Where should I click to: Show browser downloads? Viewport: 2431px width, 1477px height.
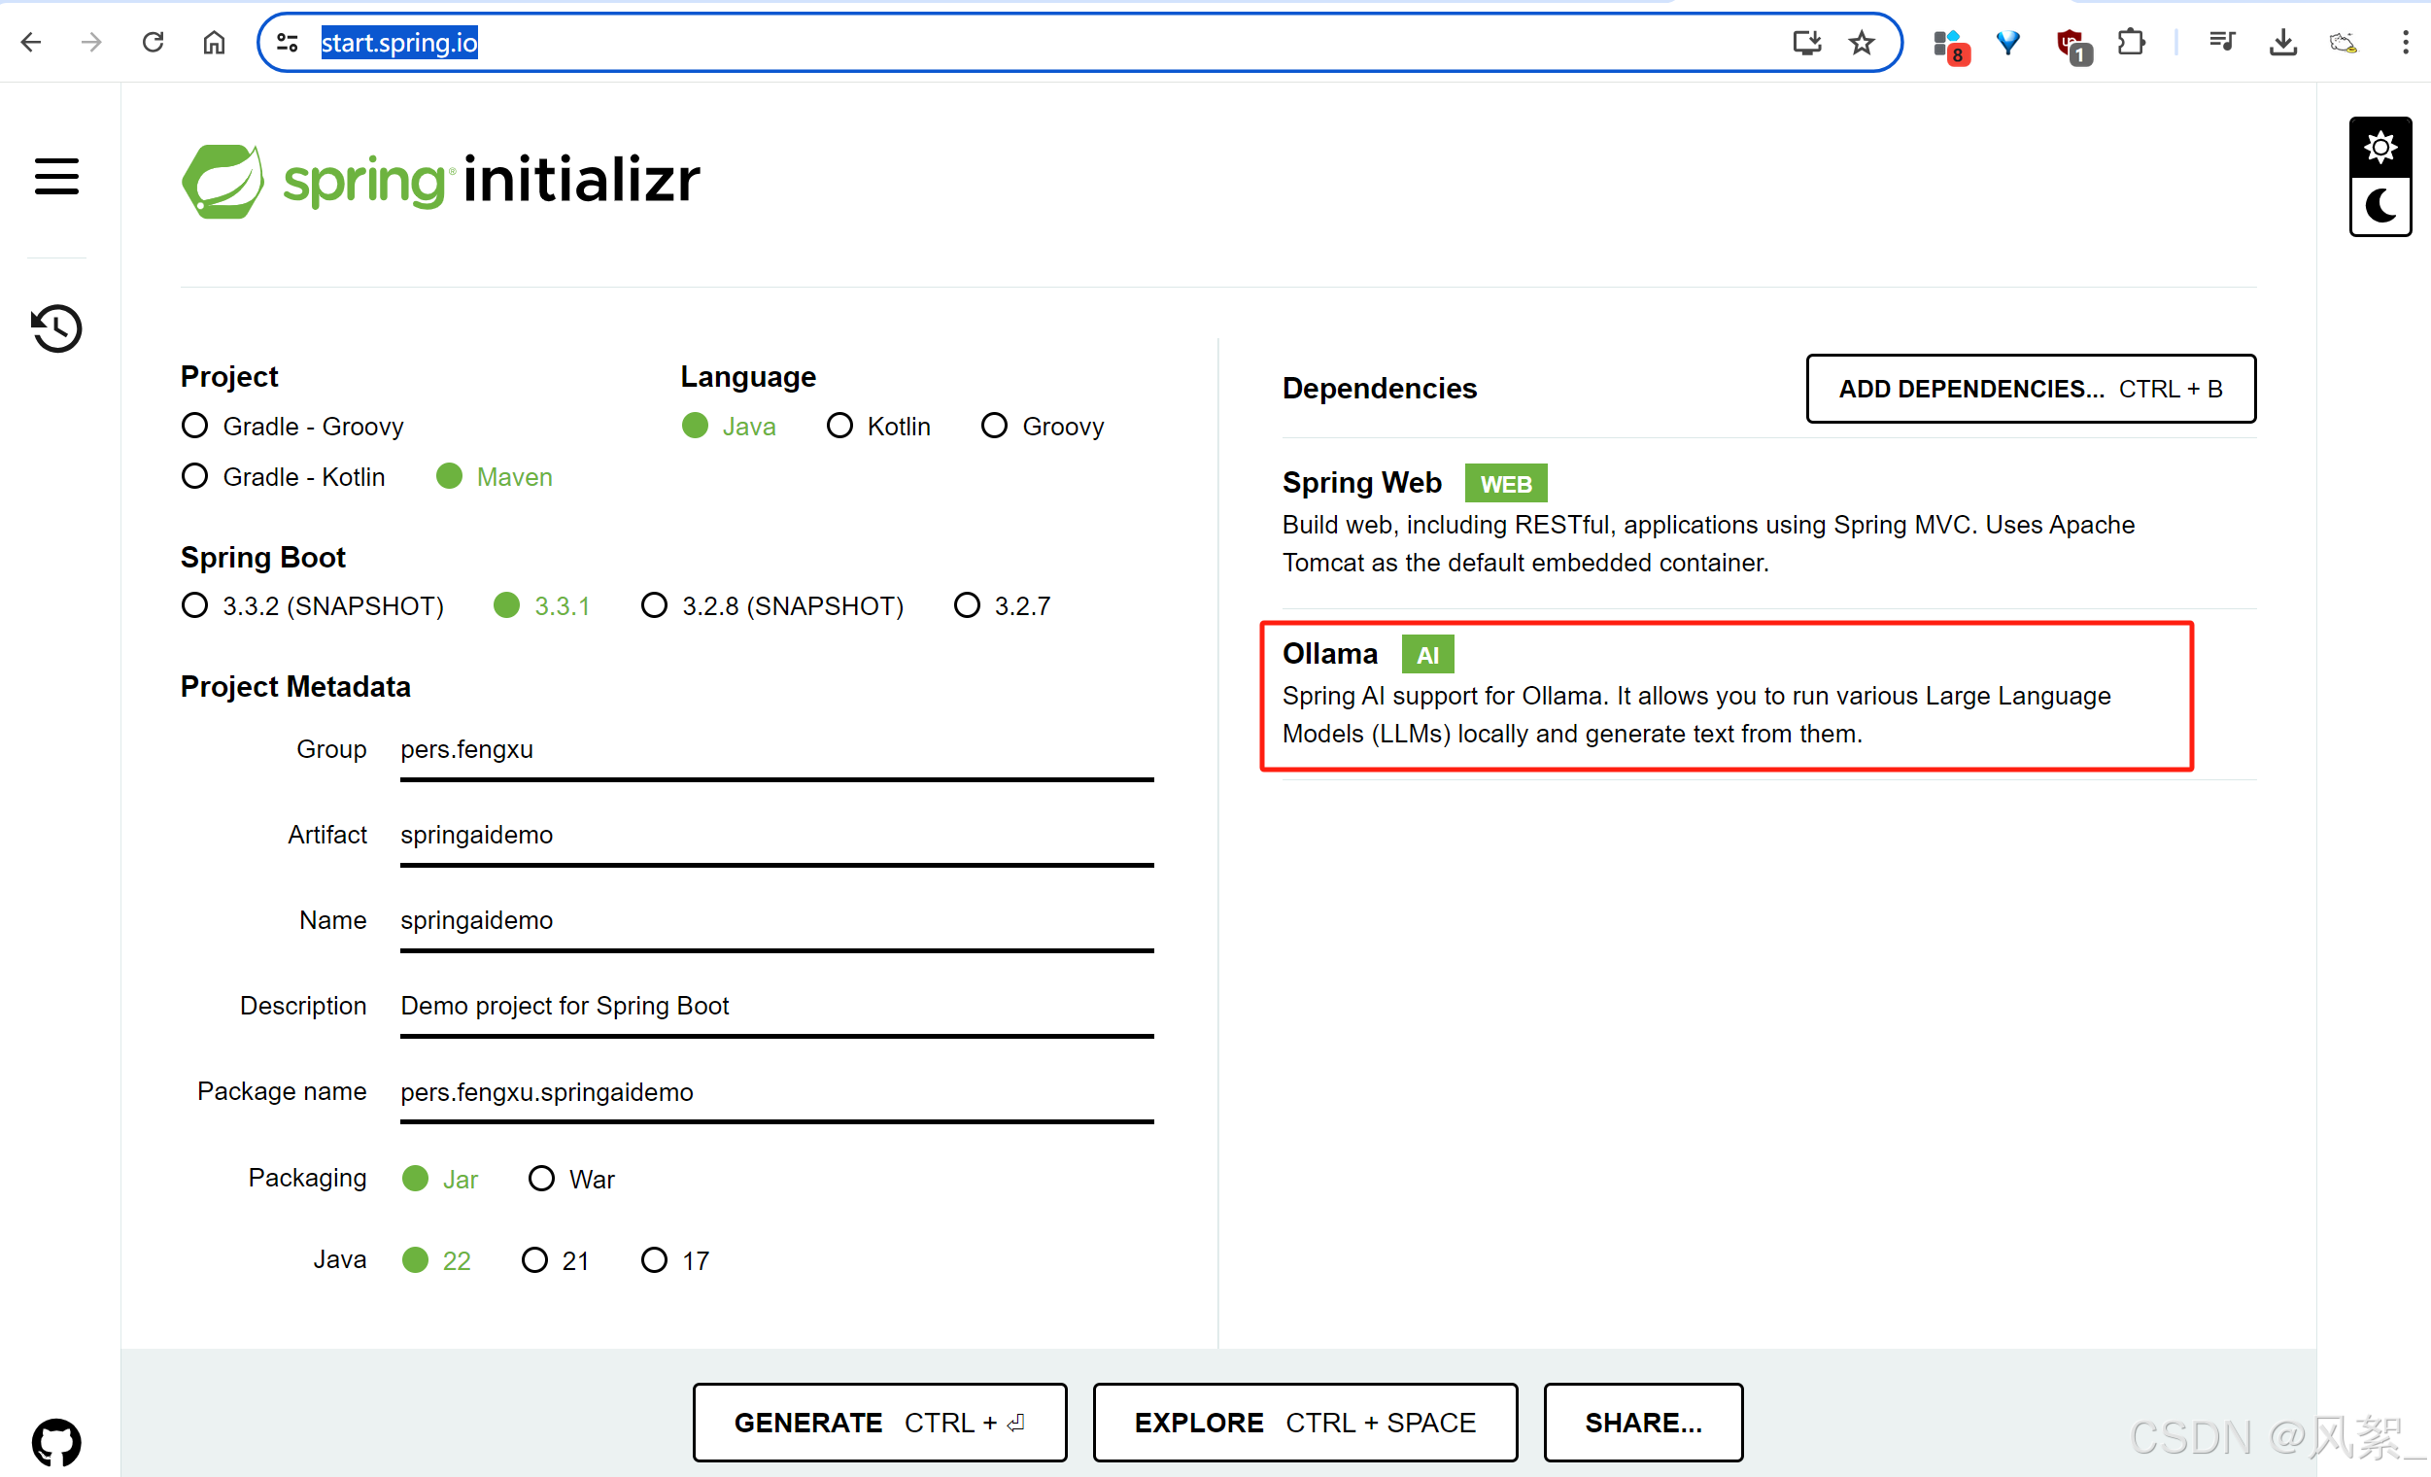pos(2283,43)
